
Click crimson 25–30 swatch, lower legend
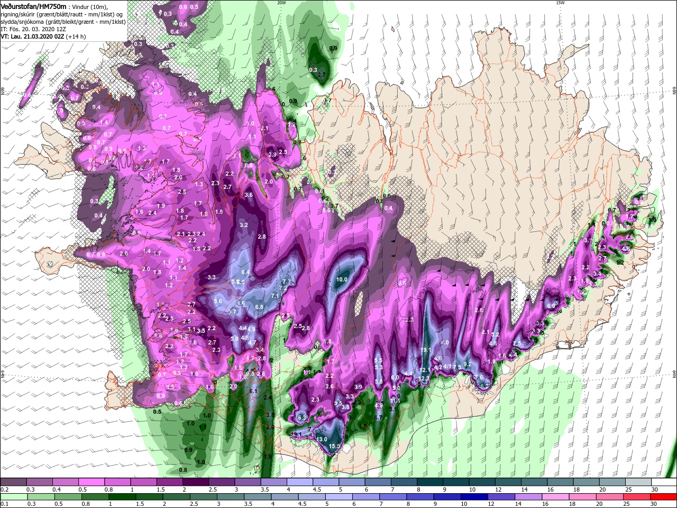click(x=638, y=497)
